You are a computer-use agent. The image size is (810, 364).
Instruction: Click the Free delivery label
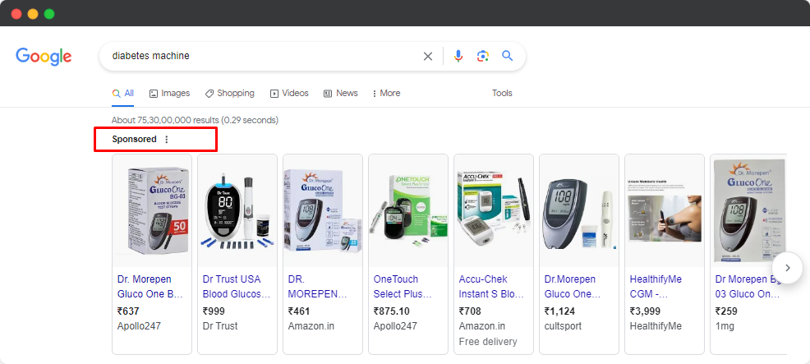pos(488,342)
